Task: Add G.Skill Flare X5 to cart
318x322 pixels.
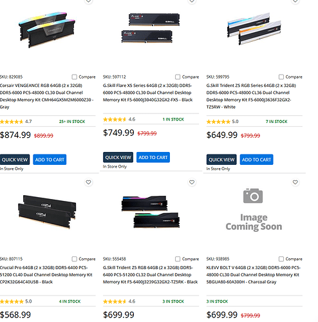Action: click(153, 157)
